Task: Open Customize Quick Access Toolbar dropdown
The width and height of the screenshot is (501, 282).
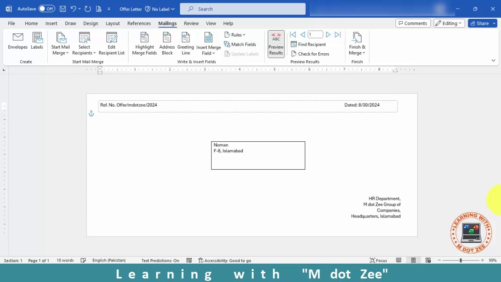Action: click(x=109, y=9)
